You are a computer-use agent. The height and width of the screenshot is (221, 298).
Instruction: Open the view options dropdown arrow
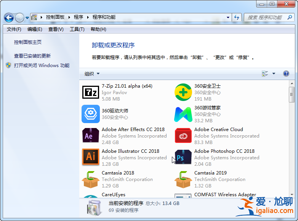(274, 74)
